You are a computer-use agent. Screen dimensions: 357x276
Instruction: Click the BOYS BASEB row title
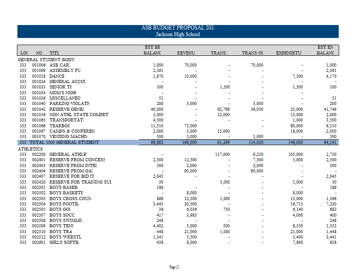(64, 188)
